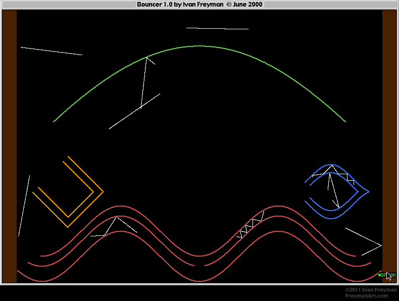Click the white bounce trail inside the blue shape

[x=331, y=184]
